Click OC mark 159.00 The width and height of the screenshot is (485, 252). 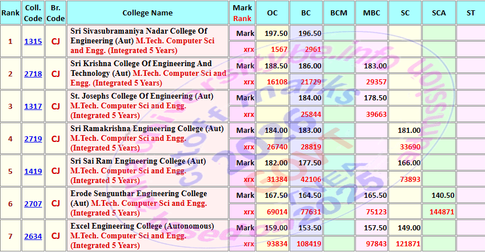click(x=276, y=227)
